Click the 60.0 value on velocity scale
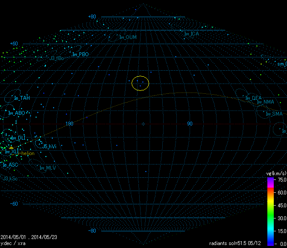287x248 pixels. (x=282, y=193)
